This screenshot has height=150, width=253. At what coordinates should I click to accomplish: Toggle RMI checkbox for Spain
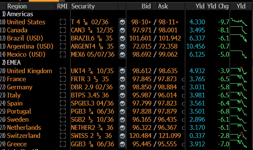(x=63, y=103)
